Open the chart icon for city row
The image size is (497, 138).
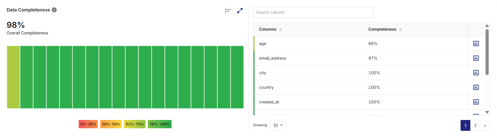476,73
